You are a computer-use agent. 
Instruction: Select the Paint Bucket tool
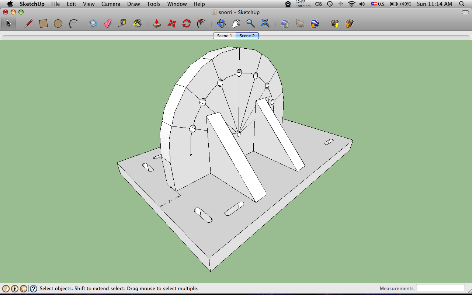click(137, 24)
